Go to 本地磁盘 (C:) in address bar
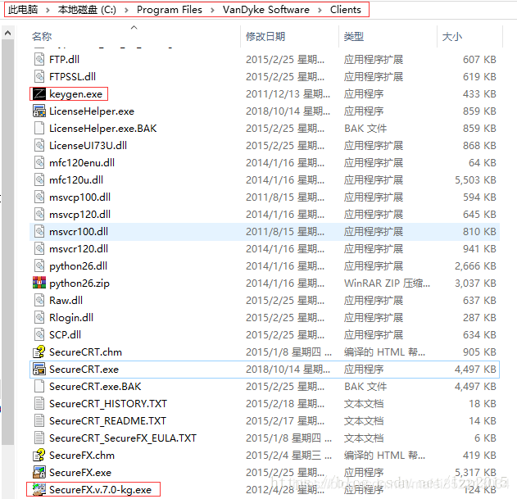The height and width of the screenshot is (499, 517). pos(87,10)
